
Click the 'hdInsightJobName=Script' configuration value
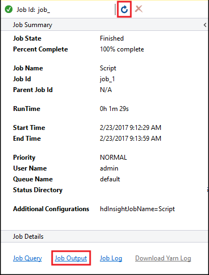pos(137,209)
